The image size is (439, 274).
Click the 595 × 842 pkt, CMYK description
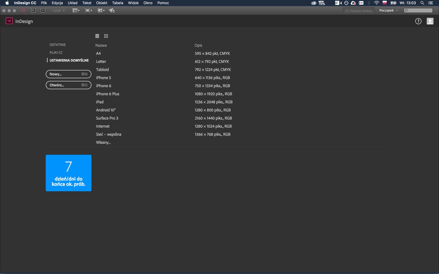point(212,54)
